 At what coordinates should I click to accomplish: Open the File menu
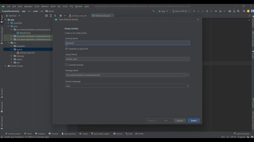(9, 6)
